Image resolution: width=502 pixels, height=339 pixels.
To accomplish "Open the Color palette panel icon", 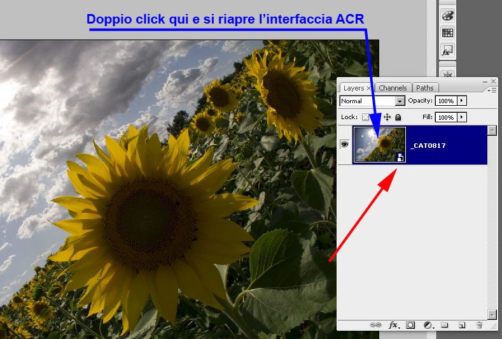I will point(447,15).
